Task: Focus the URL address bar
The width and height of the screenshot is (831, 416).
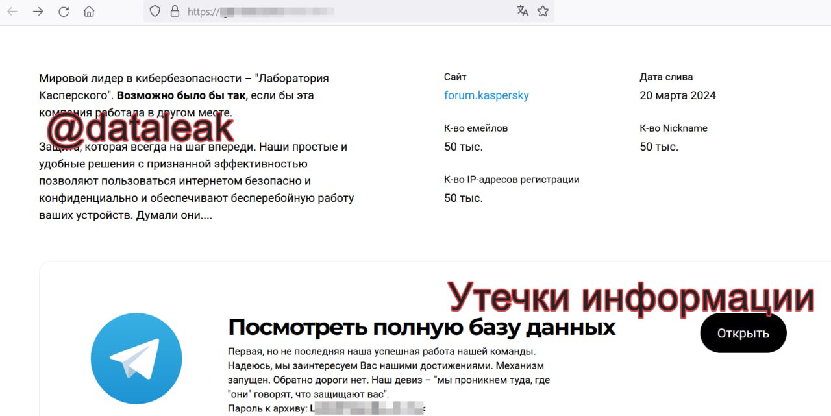Action: click(349, 11)
